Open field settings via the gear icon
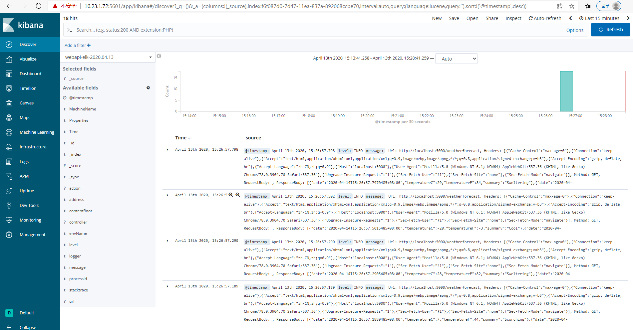The width and height of the screenshot is (633, 330). (148, 87)
